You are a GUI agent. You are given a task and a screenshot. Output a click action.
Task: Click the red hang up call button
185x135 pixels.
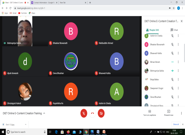pyautogui.click(x=92, y=113)
